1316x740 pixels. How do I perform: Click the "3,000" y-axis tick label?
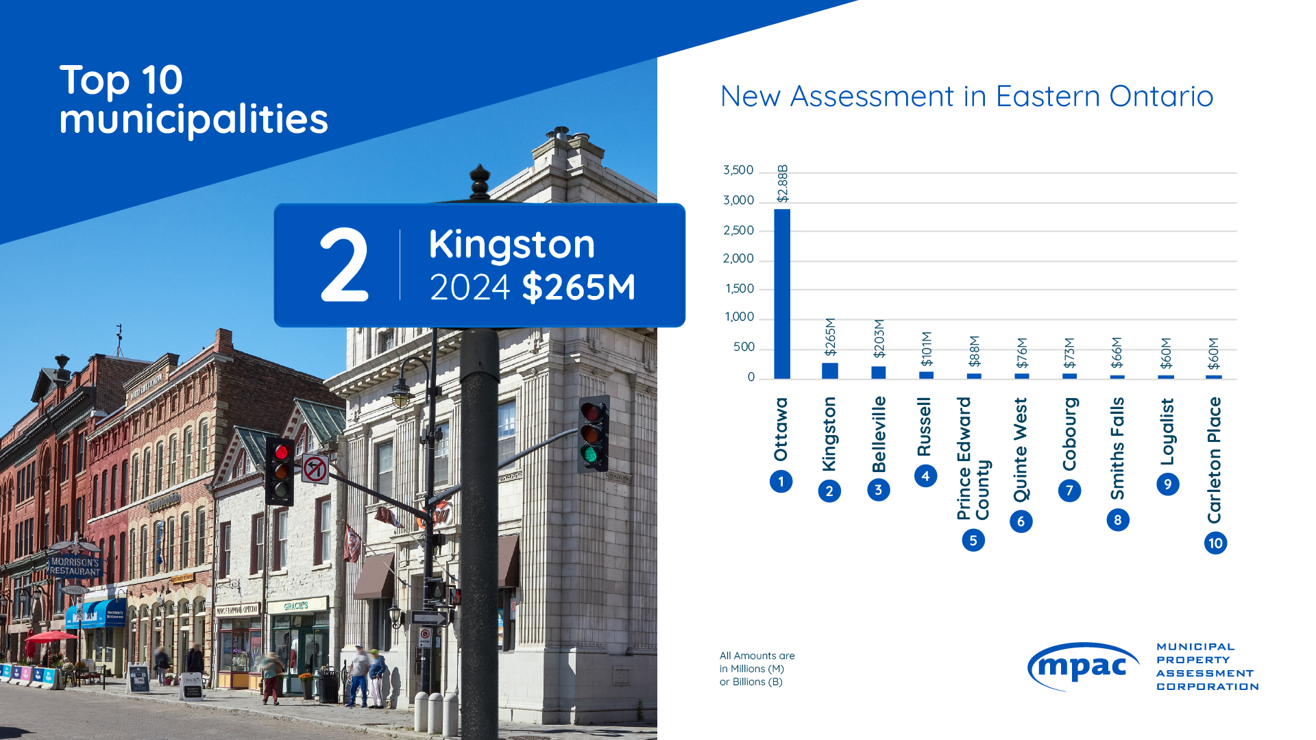point(738,200)
